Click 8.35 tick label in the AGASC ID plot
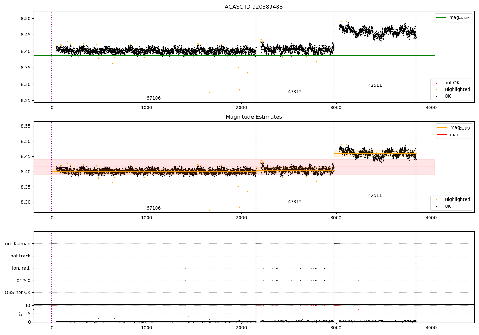 pyautogui.click(x=26, y=68)
